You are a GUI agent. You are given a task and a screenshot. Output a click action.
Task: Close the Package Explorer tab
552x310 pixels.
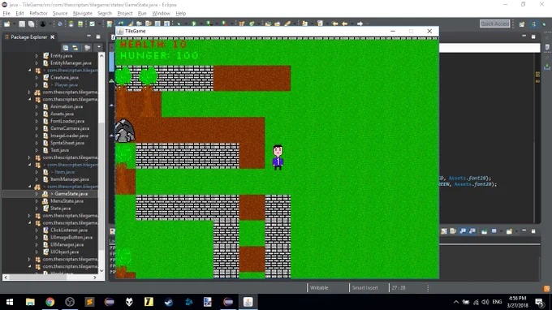pos(53,37)
